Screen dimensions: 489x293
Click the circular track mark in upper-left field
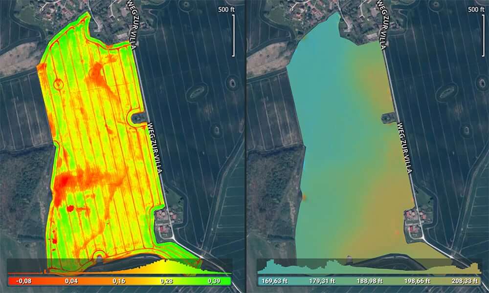(58, 84)
